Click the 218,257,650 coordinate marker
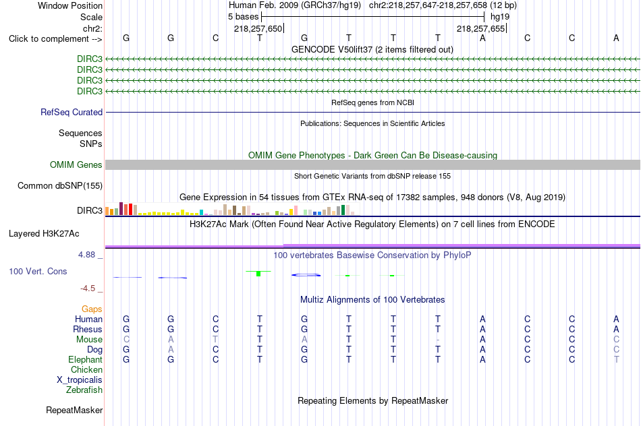 pyautogui.click(x=258, y=28)
